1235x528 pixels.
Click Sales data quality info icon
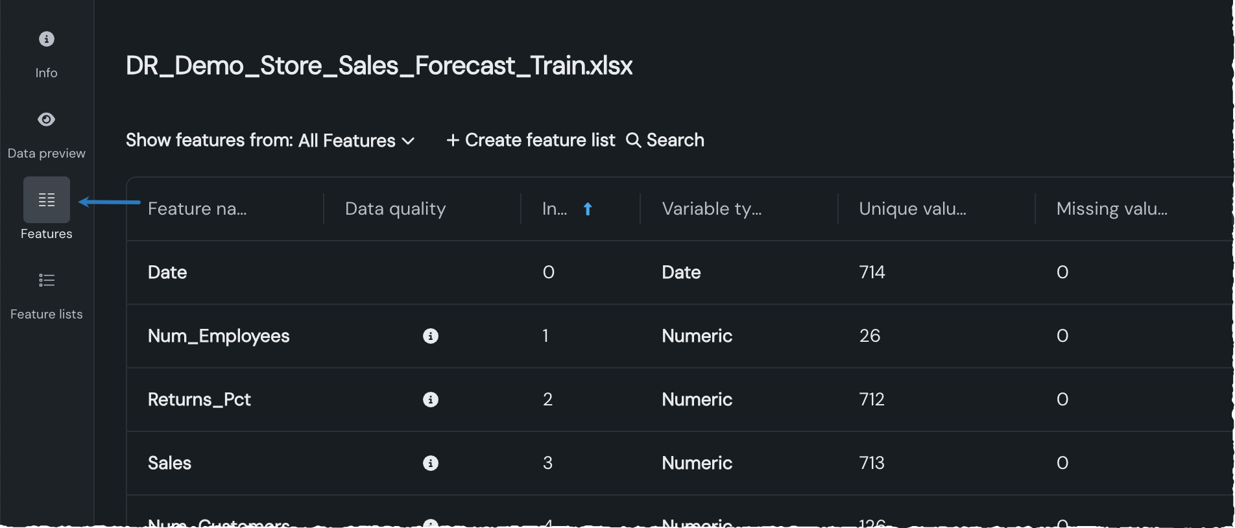[x=431, y=463]
